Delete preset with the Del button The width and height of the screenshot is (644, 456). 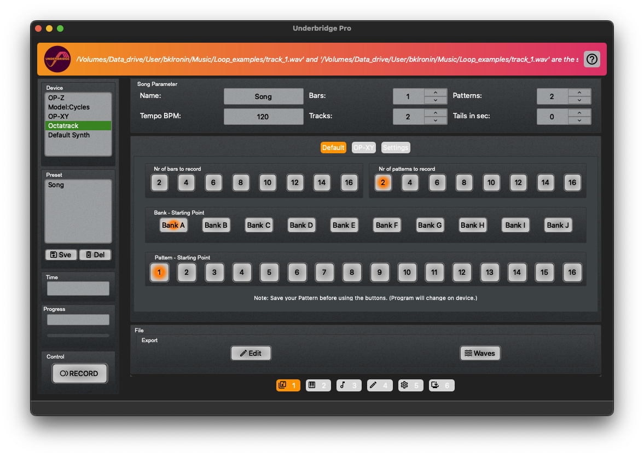coord(95,255)
